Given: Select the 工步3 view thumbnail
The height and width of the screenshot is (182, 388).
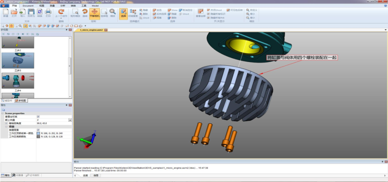Looking at the screenshot, I should pyautogui.click(x=18, y=60).
